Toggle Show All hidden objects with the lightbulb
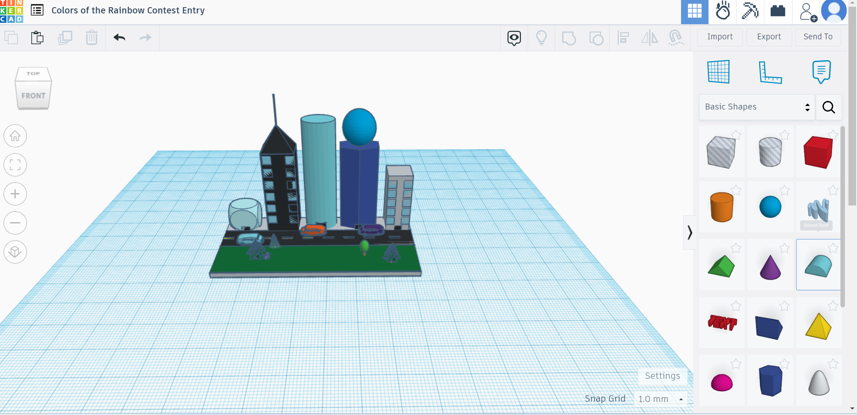The image size is (857, 415). (x=542, y=38)
